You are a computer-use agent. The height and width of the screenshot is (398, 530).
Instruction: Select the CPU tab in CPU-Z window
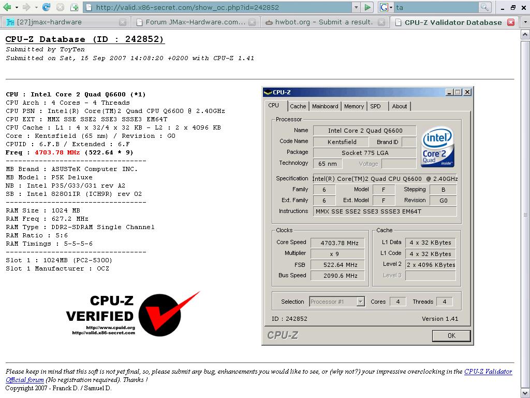pos(273,106)
